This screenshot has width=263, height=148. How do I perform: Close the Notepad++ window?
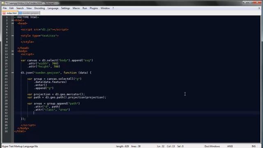point(258,2)
